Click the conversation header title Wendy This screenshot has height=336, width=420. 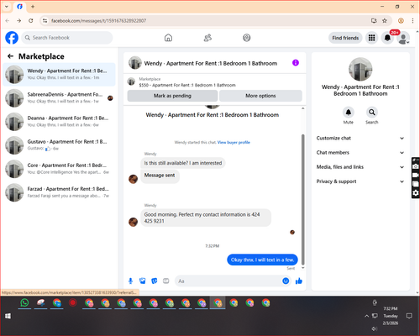click(x=211, y=63)
